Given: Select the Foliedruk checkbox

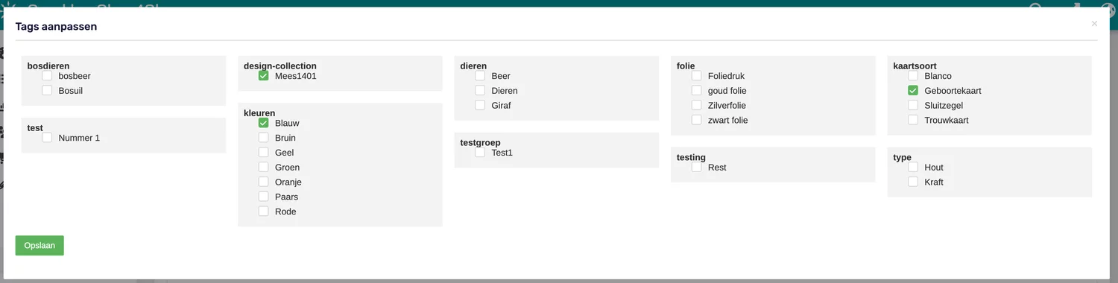Looking at the screenshot, I should pos(697,76).
